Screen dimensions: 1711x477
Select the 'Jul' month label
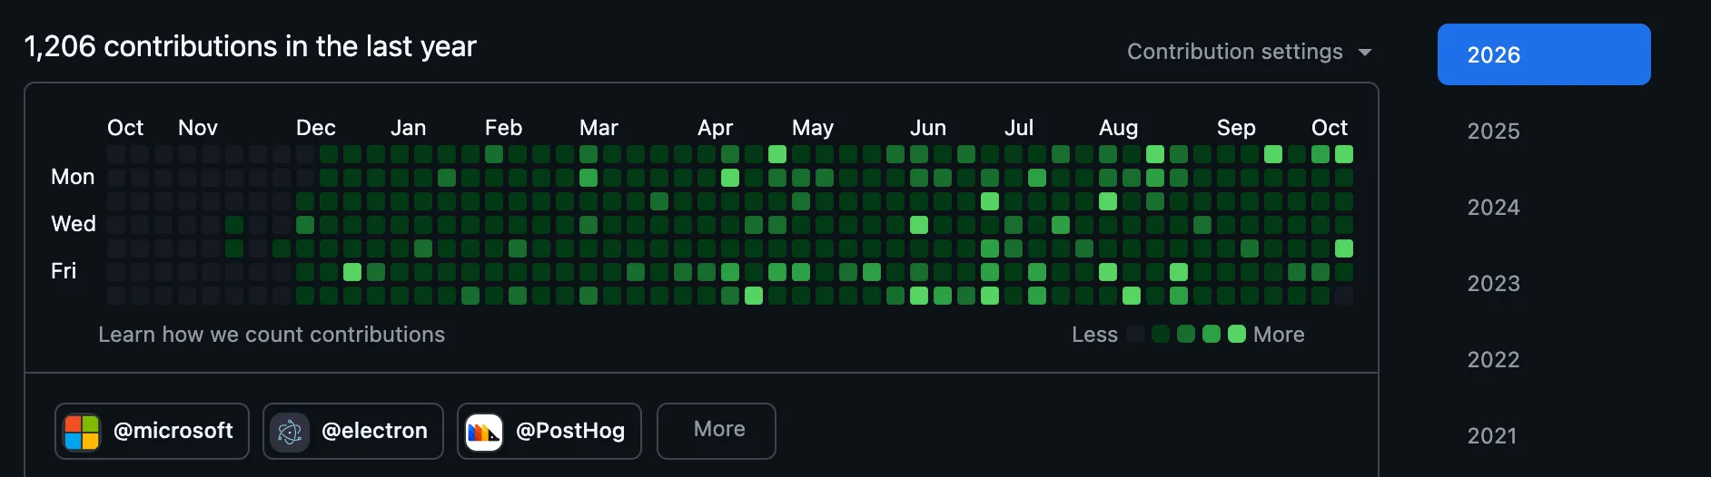click(1019, 128)
